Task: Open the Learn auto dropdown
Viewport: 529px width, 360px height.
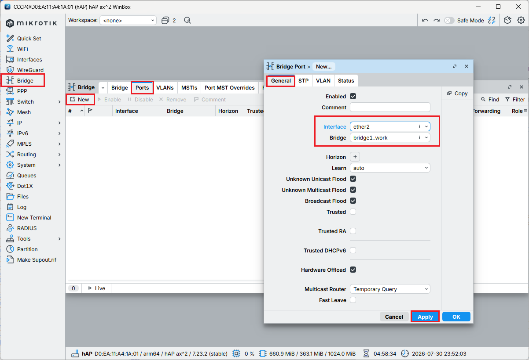Action: pos(390,168)
